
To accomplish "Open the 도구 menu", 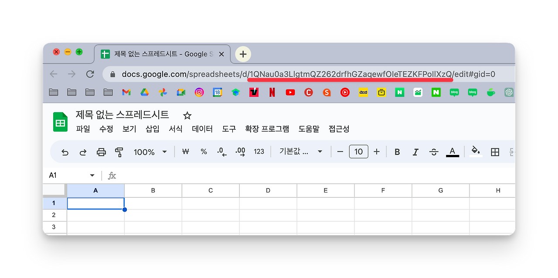I will [x=229, y=129].
